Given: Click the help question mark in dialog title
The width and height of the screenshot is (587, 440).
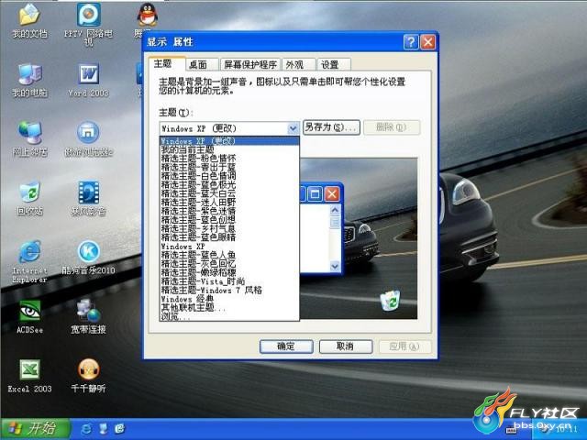Looking at the screenshot, I should [411, 42].
